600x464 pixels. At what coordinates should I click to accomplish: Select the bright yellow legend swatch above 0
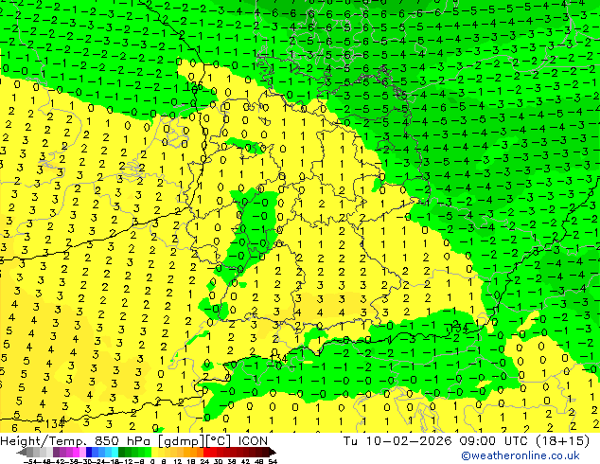click(x=155, y=452)
